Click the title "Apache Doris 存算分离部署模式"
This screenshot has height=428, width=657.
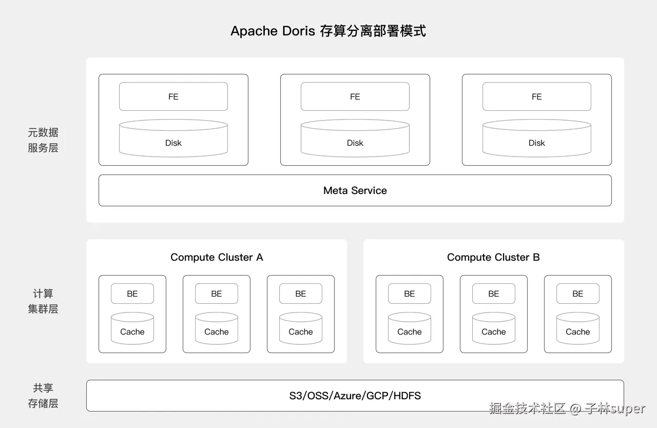[328, 31]
